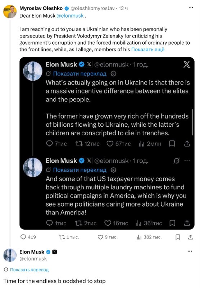
Task: Open translation settings gear in first embedded tweet
Action: [x=113, y=74]
